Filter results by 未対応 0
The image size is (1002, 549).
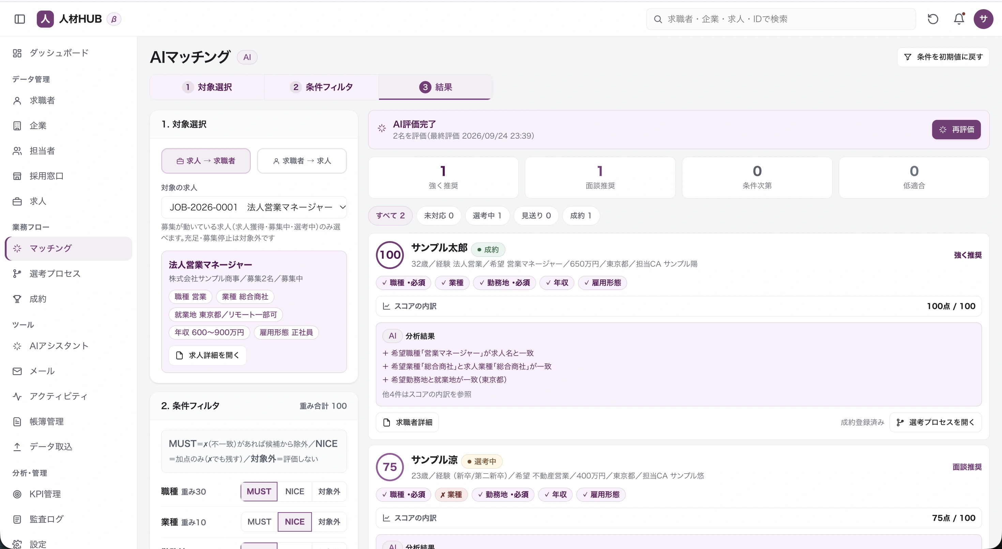pos(439,216)
